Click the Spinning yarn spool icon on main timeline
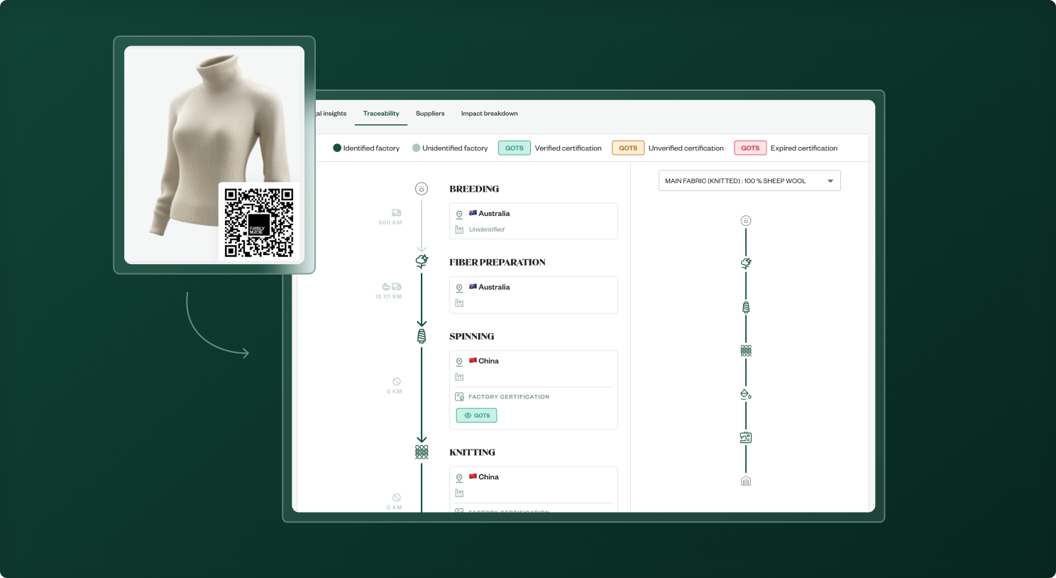Screen dimensions: 1056x578 tap(422, 336)
